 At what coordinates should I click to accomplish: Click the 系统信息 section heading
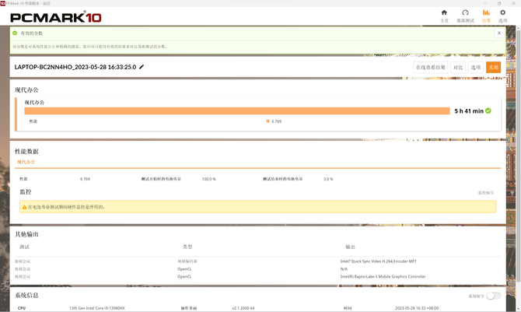point(26,296)
